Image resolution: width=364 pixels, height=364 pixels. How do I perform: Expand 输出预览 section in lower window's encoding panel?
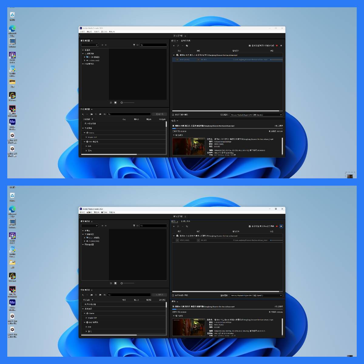tap(174, 316)
